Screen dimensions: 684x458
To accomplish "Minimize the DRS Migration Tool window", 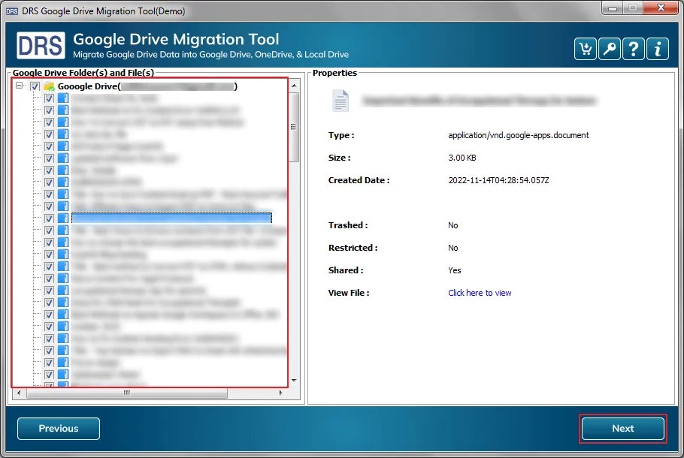I will click(613, 8).
